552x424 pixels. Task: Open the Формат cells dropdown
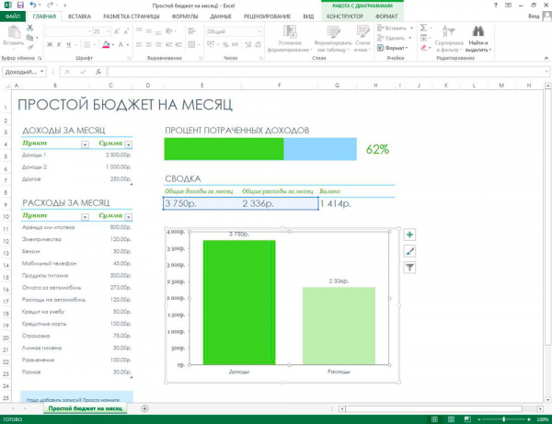393,48
